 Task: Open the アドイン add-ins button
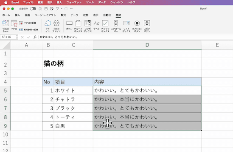48,26
